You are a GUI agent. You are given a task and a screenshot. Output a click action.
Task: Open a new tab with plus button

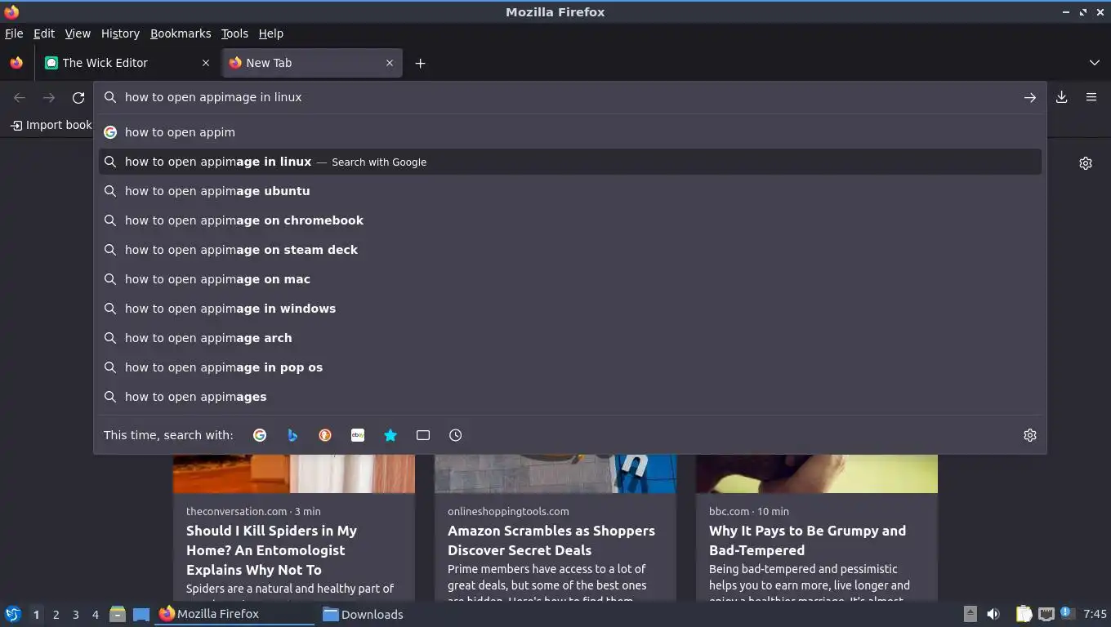coord(420,63)
